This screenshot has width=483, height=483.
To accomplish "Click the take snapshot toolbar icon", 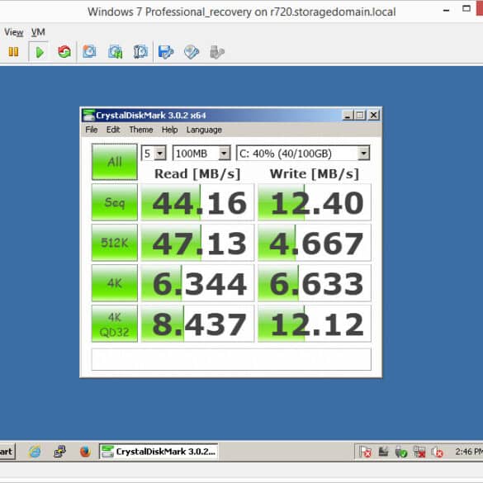I will tap(90, 52).
